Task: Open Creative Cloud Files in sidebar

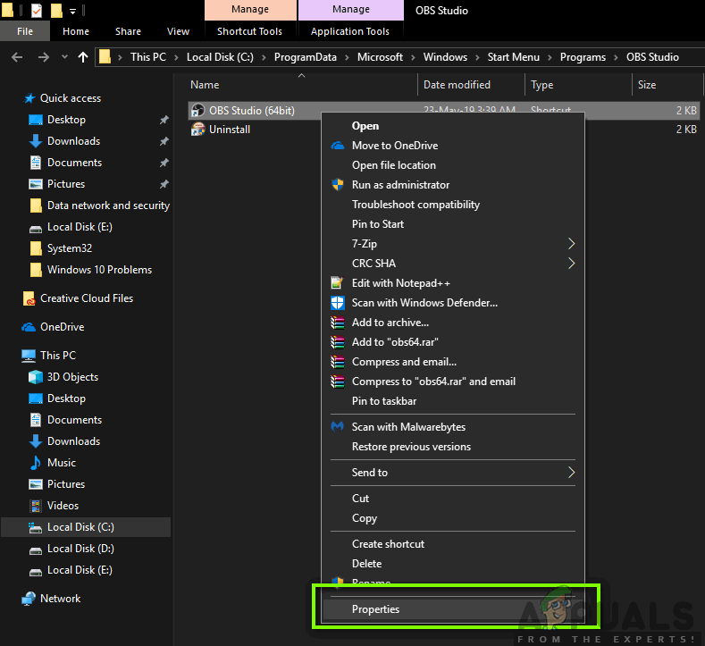Action: 86,298
